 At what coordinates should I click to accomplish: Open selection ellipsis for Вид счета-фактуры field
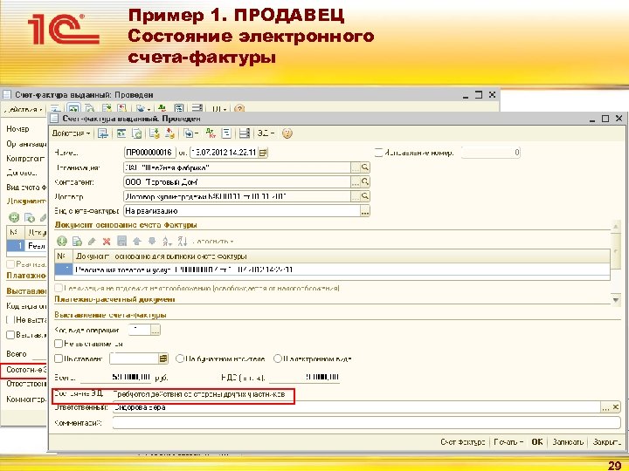[x=364, y=211]
